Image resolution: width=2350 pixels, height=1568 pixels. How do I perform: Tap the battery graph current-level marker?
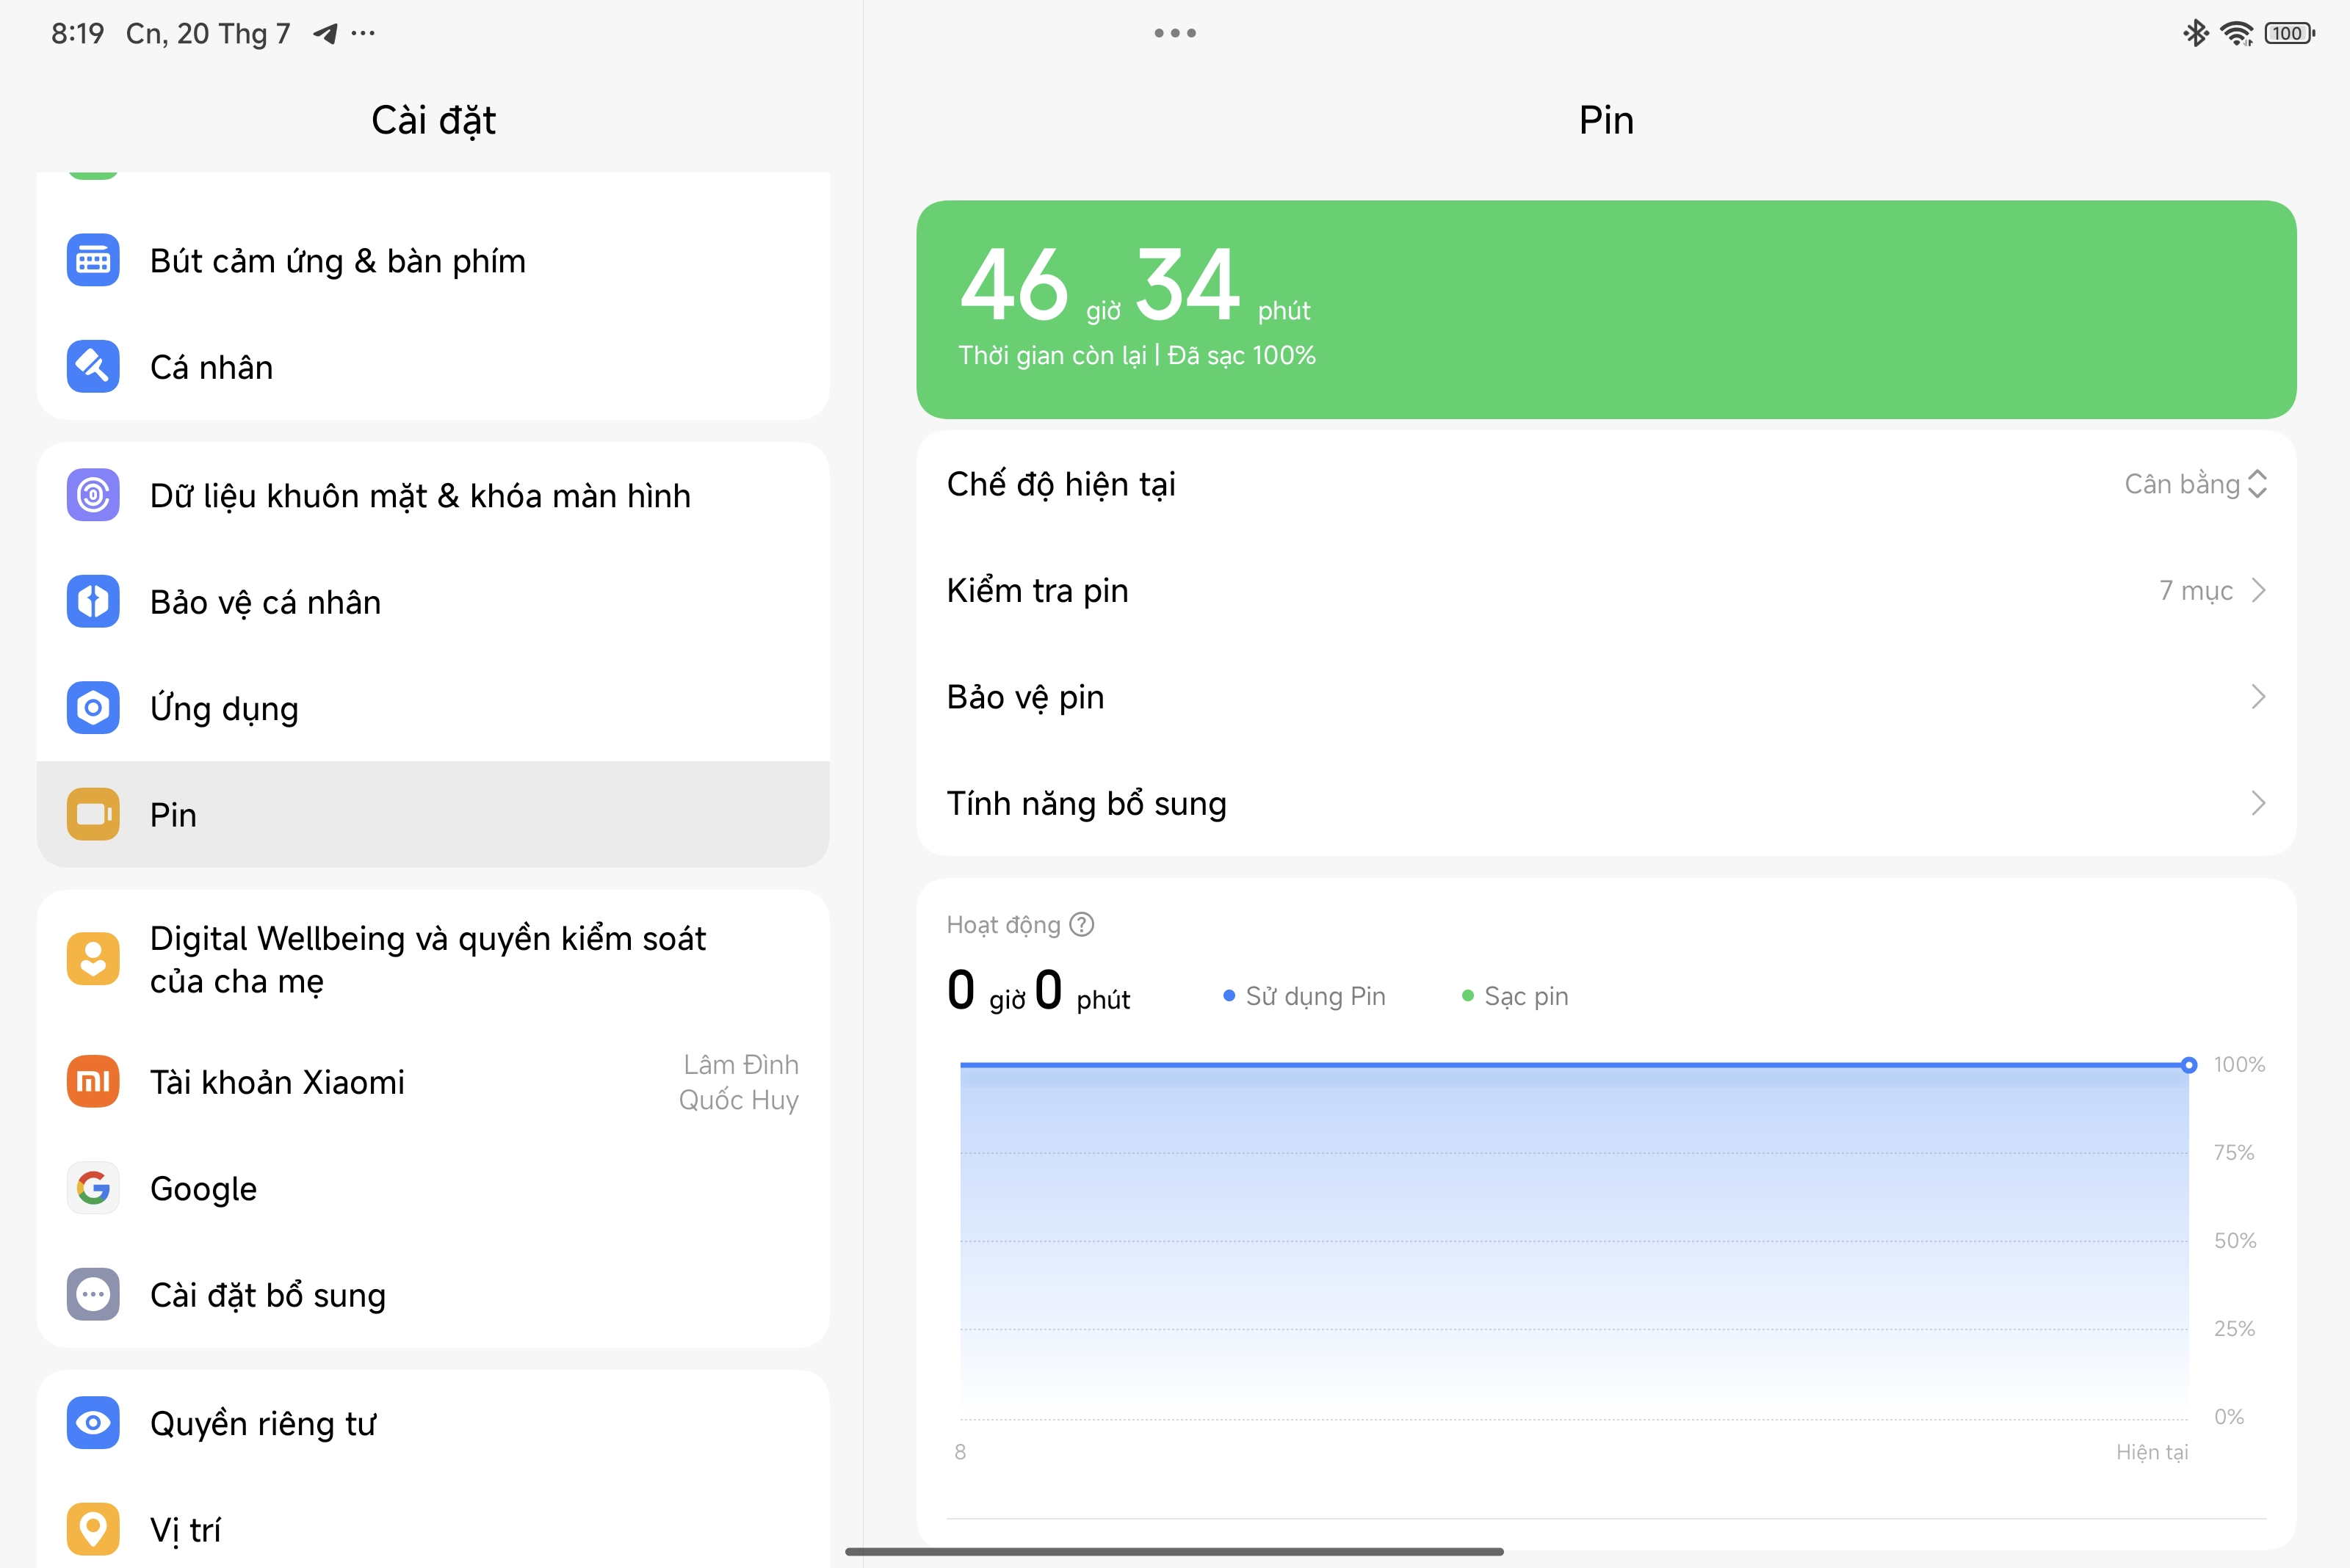click(2189, 1066)
